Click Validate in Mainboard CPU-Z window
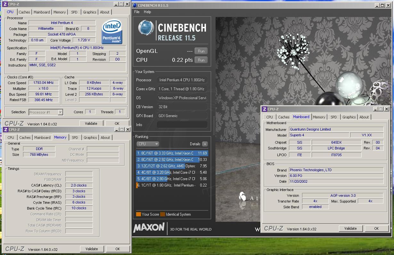The width and height of the screenshot is (394, 255). (350, 228)
